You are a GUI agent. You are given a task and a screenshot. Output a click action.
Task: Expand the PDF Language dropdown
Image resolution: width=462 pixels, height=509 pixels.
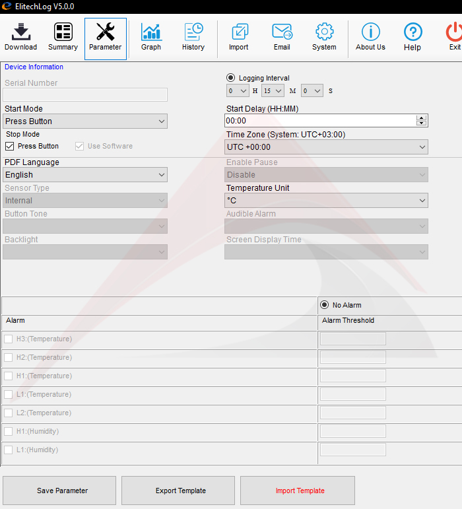point(85,175)
